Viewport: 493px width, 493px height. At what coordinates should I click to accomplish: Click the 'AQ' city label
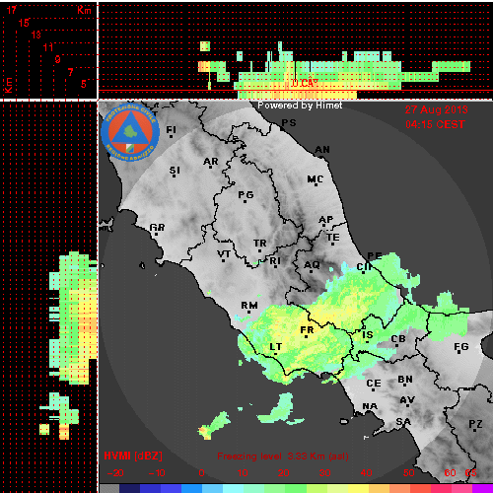pyautogui.click(x=312, y=265)
